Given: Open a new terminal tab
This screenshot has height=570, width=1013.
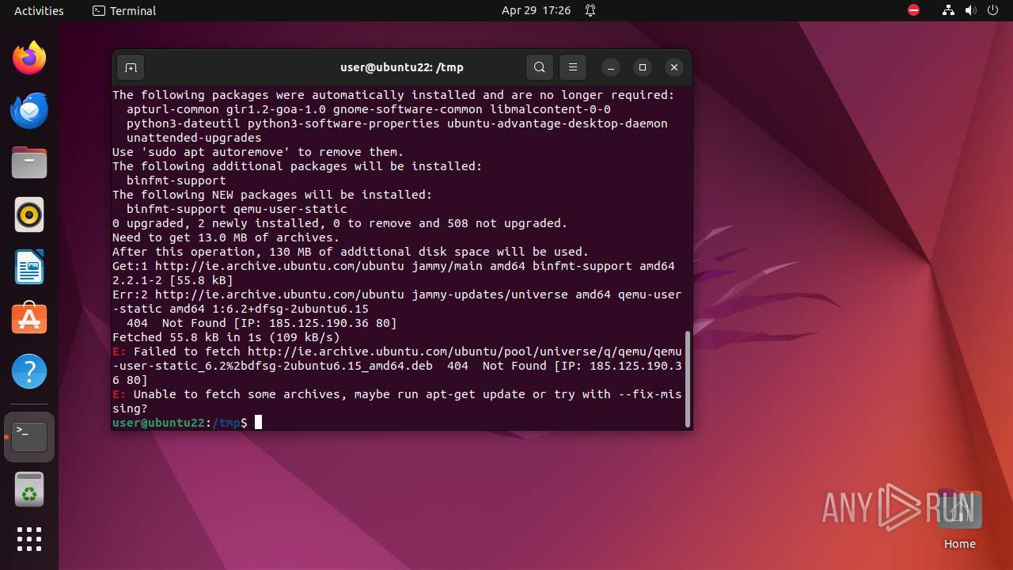Looking at the screenshot, I should pyautogui.click(x=131, y=67).
